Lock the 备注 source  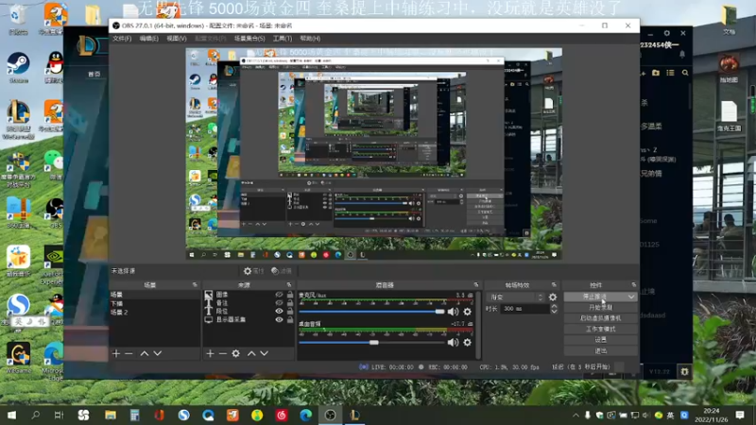tap(290, 303)
